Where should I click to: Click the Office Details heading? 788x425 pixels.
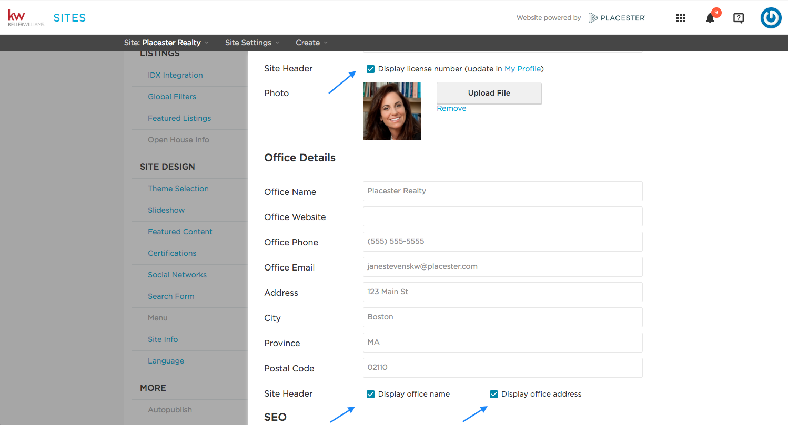[300, 158]
